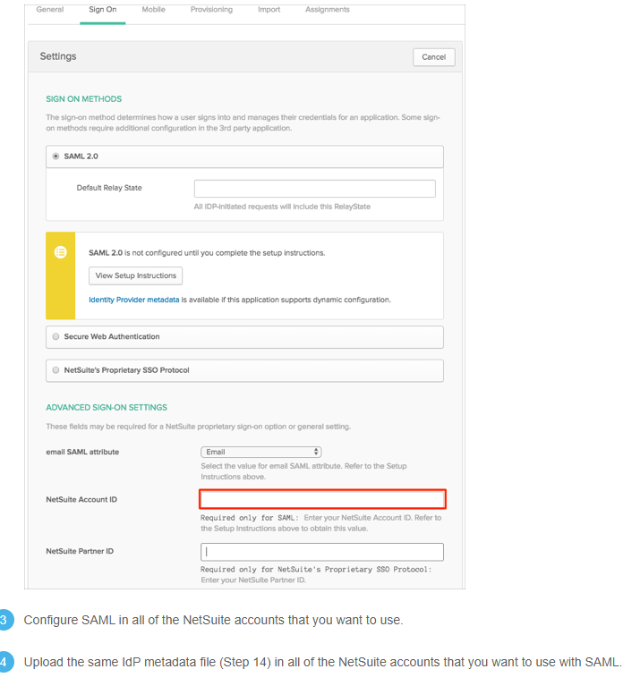623x686 pixels.
Task: Open the Assignments tab
Action: tap(327, 10)
